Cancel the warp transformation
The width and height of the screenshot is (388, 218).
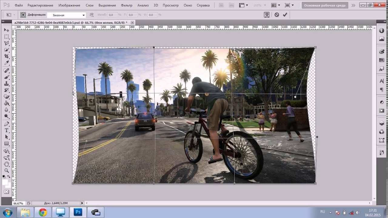(x=276, y=15)
